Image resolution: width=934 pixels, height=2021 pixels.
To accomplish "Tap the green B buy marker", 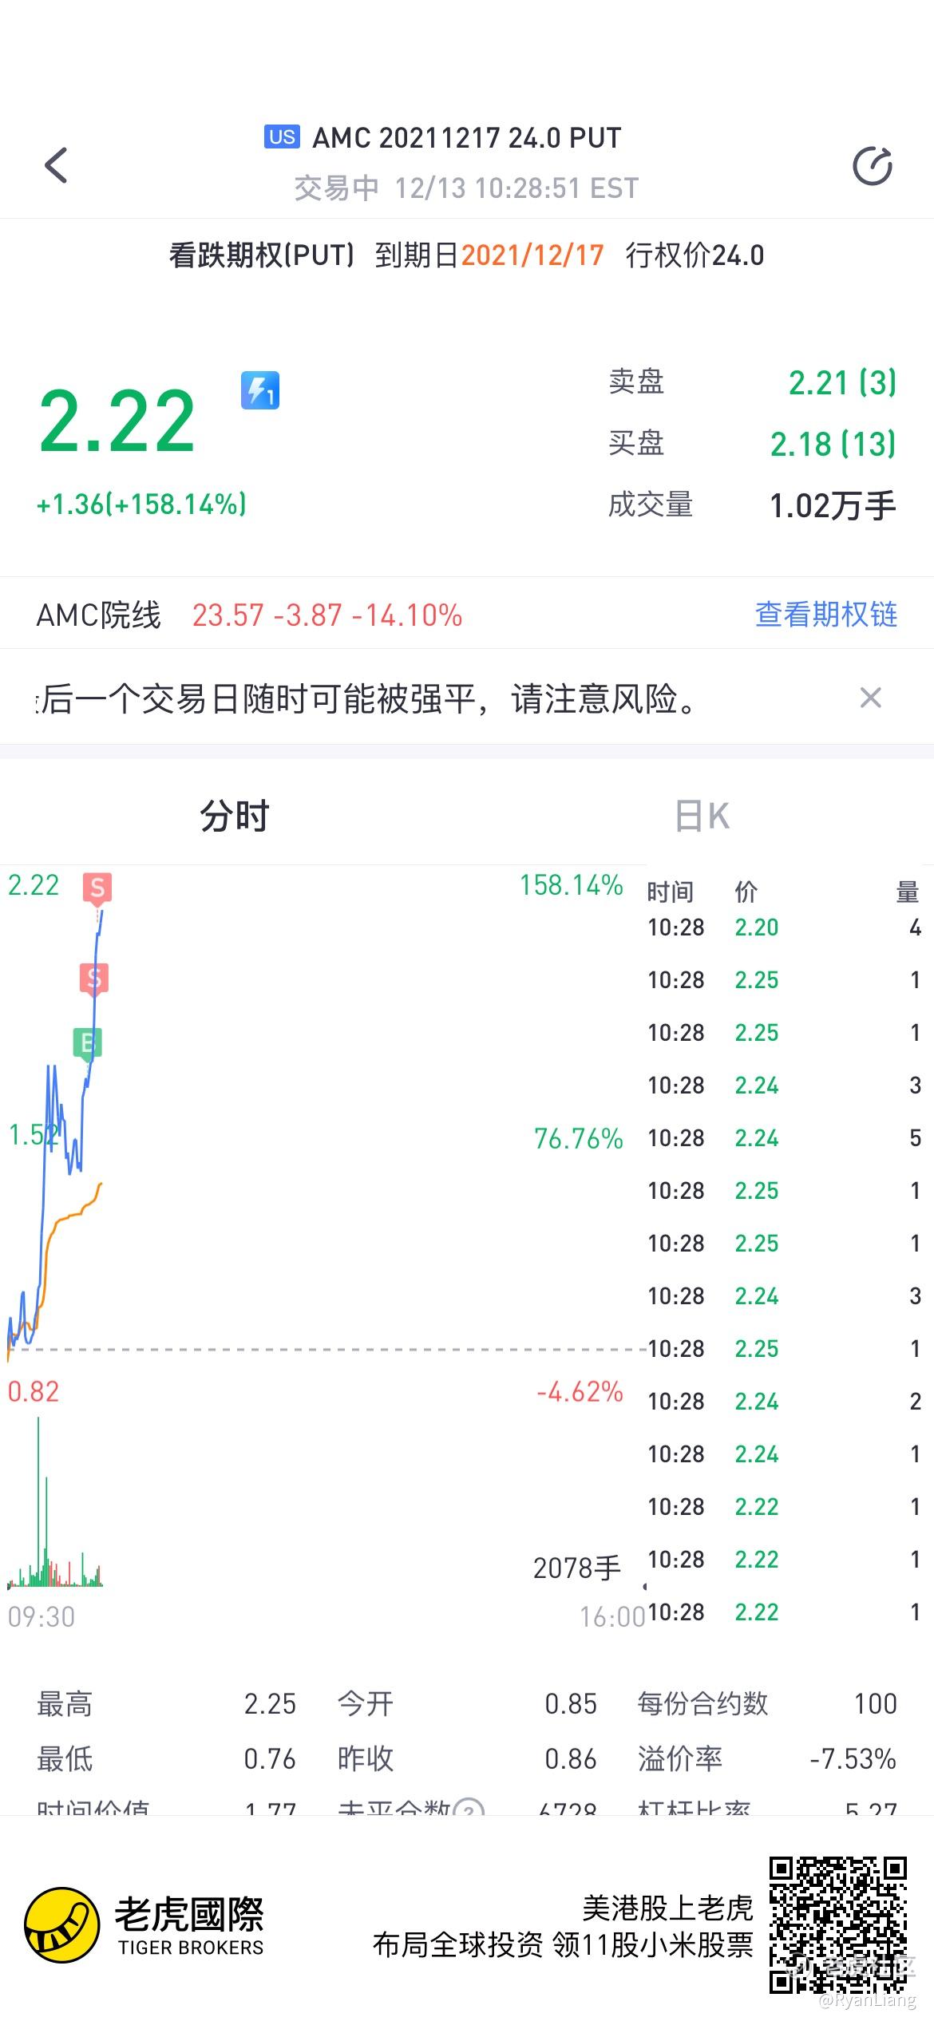I will [88, 1043].
